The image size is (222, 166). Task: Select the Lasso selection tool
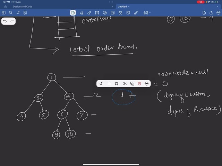click(x=73, y=13)
